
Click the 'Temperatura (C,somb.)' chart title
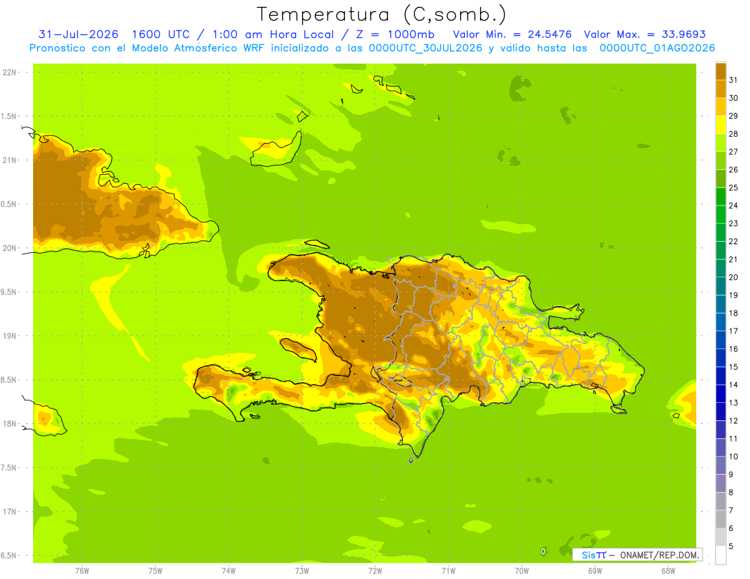[382, 14]
